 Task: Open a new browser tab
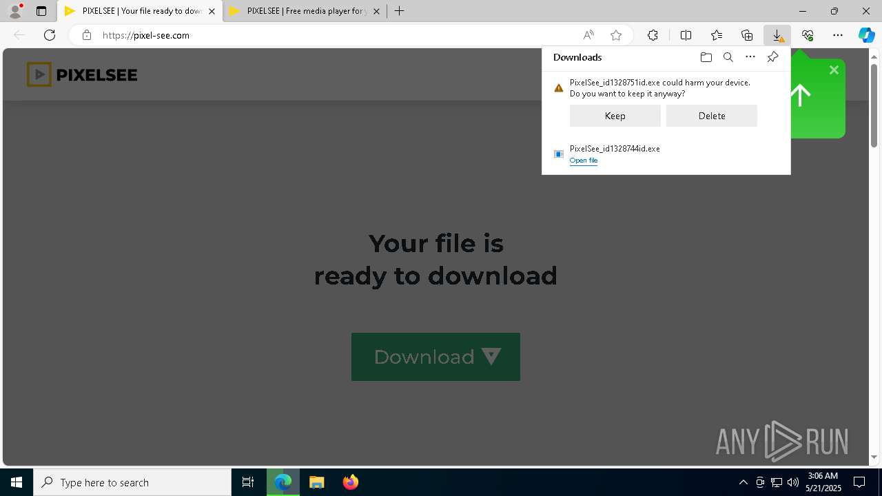(x=400, y=11)
